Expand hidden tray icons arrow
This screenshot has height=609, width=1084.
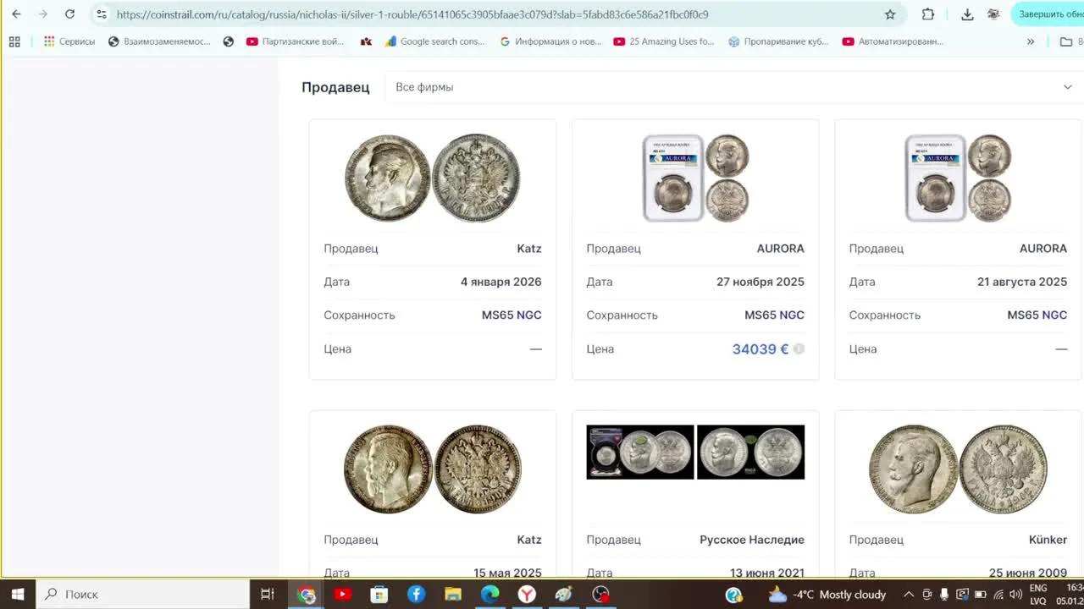click(x=908, y=595)
